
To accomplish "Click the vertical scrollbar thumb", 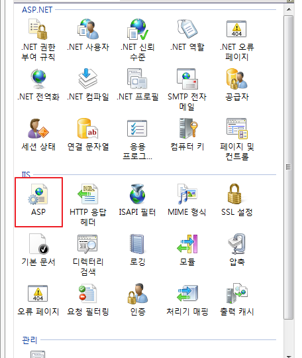I will click(289, 167).
